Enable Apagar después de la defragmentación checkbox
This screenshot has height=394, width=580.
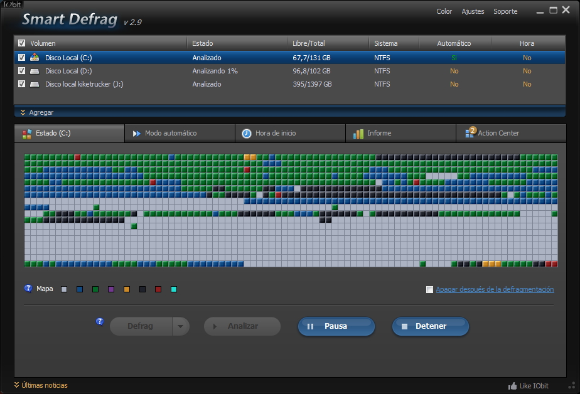(429, 289)
